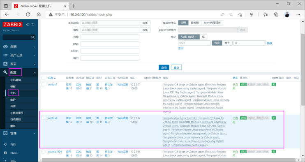305x162 pixels.
Task: Select 包含 (Contains) tag operator
Action: pos(217,43)
